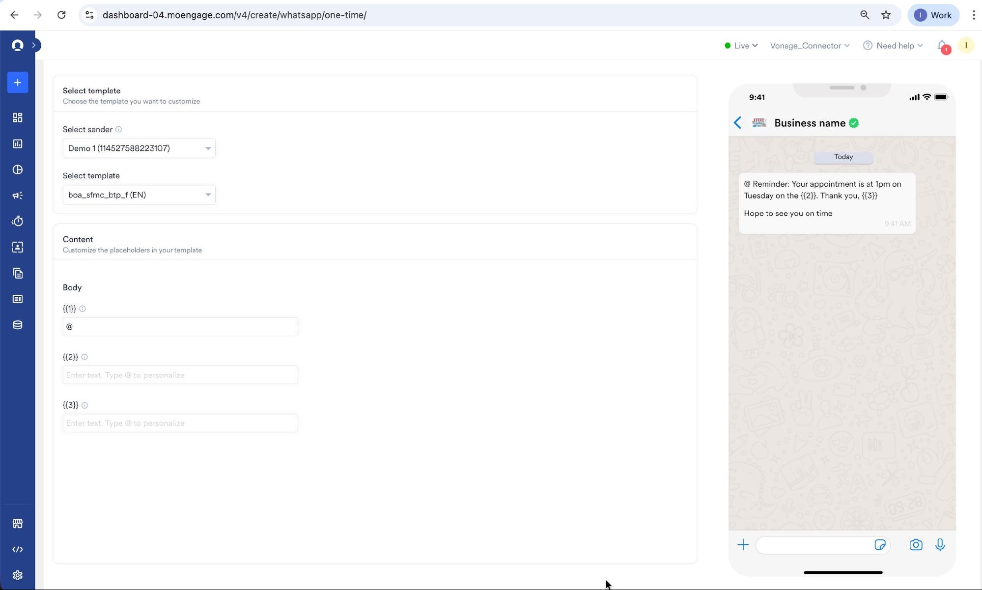Click the browser reload button
The height and width of the screenshot is (590, 982).
tap(61, 15)
